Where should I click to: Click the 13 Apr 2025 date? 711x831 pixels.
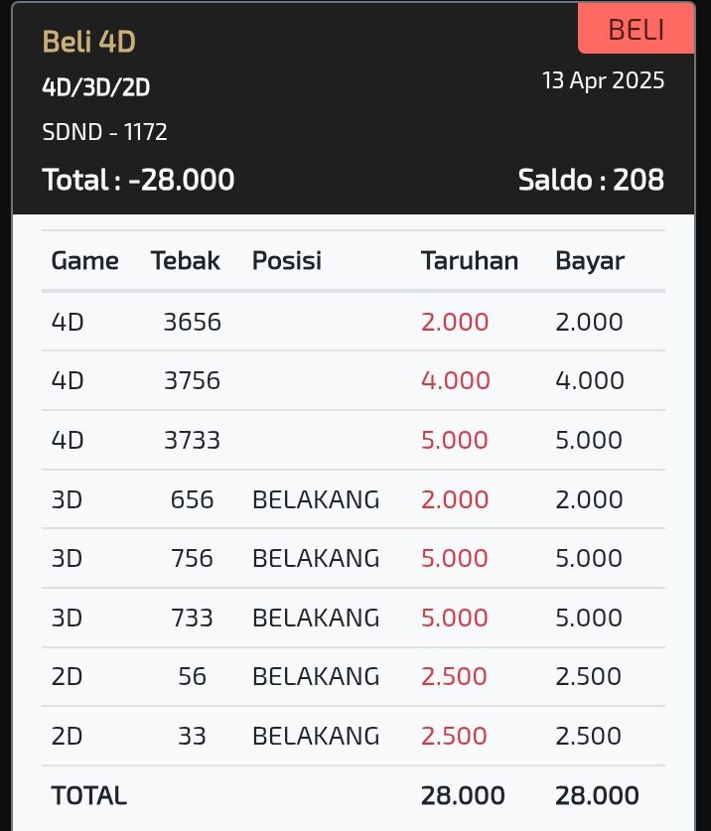click(x=603, y=80)
